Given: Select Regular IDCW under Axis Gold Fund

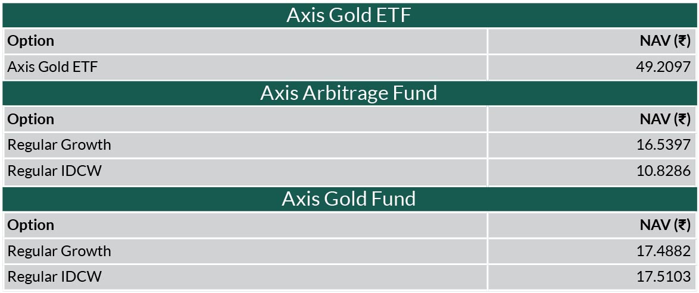Looking at the screenshot, I should click(x=54, y=277).
